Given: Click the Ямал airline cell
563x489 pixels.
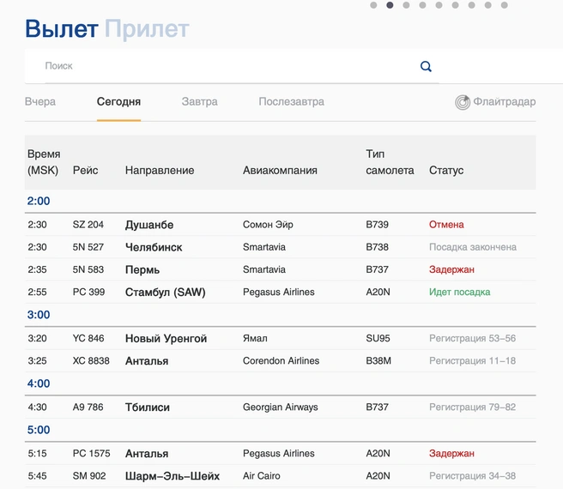Looking at the screenshot, I should [255, 339].
